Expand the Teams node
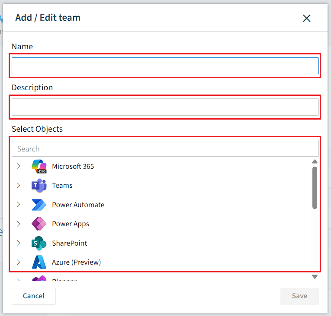 [x=19, y=185]
